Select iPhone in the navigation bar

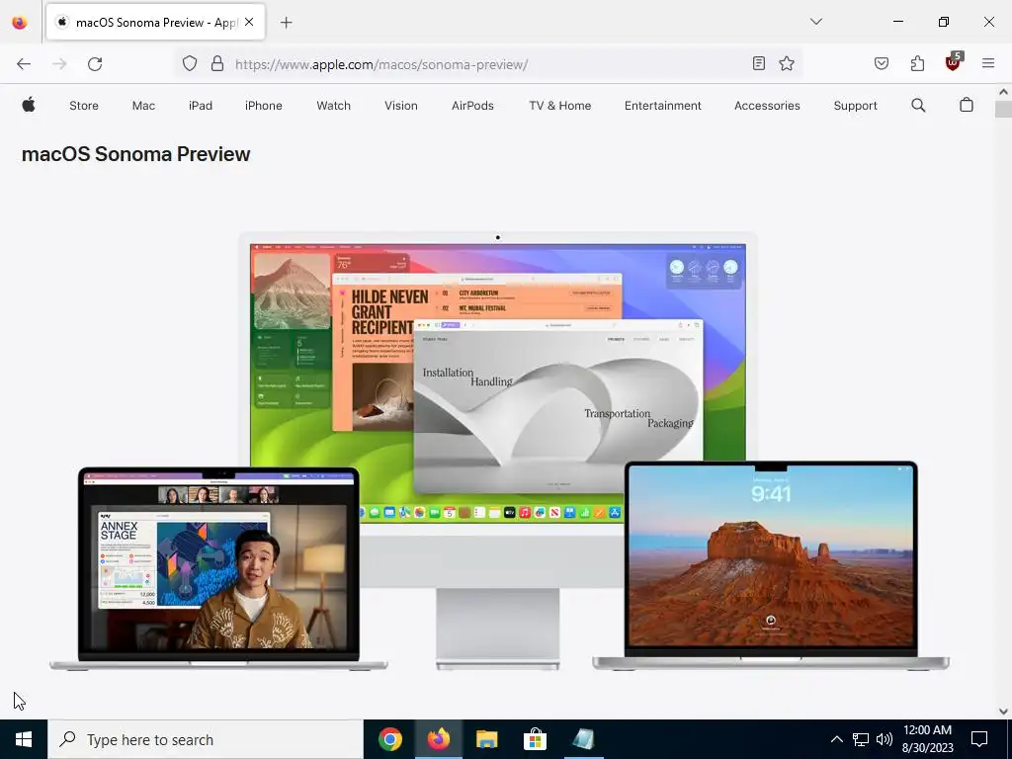click(263, 105)
